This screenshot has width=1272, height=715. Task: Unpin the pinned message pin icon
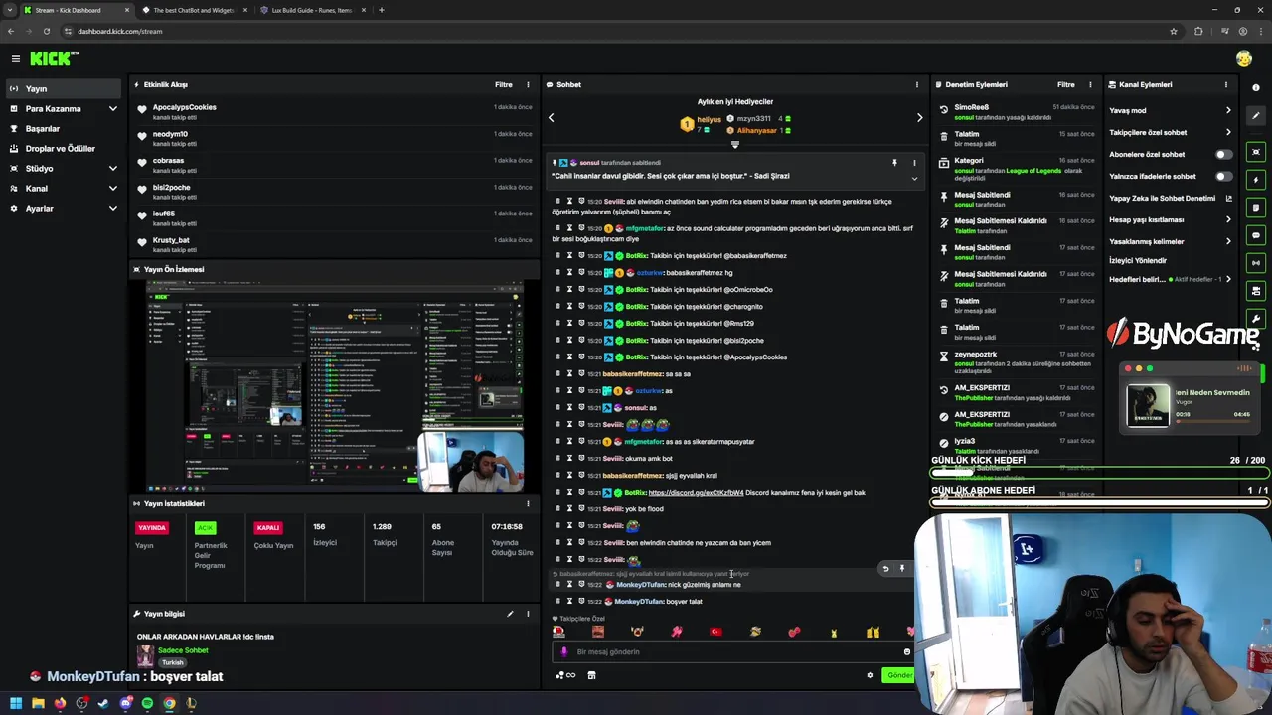(894, 163)
